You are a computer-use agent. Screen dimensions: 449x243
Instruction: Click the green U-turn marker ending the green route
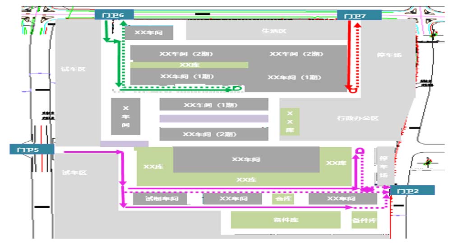[236, 89]
